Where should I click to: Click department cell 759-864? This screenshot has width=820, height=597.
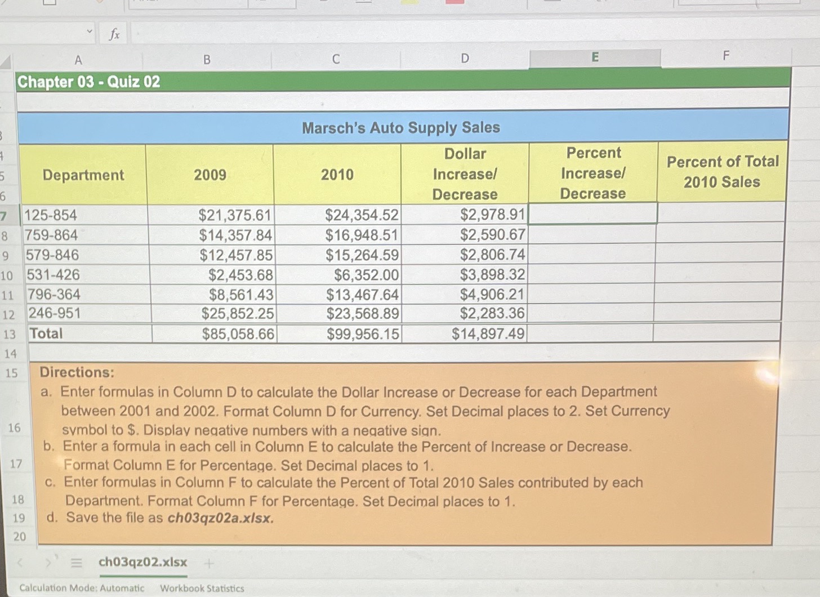(86, 235)
